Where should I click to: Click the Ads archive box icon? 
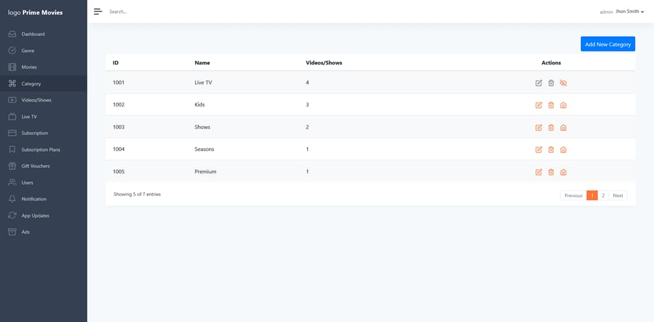pos(12,232)
